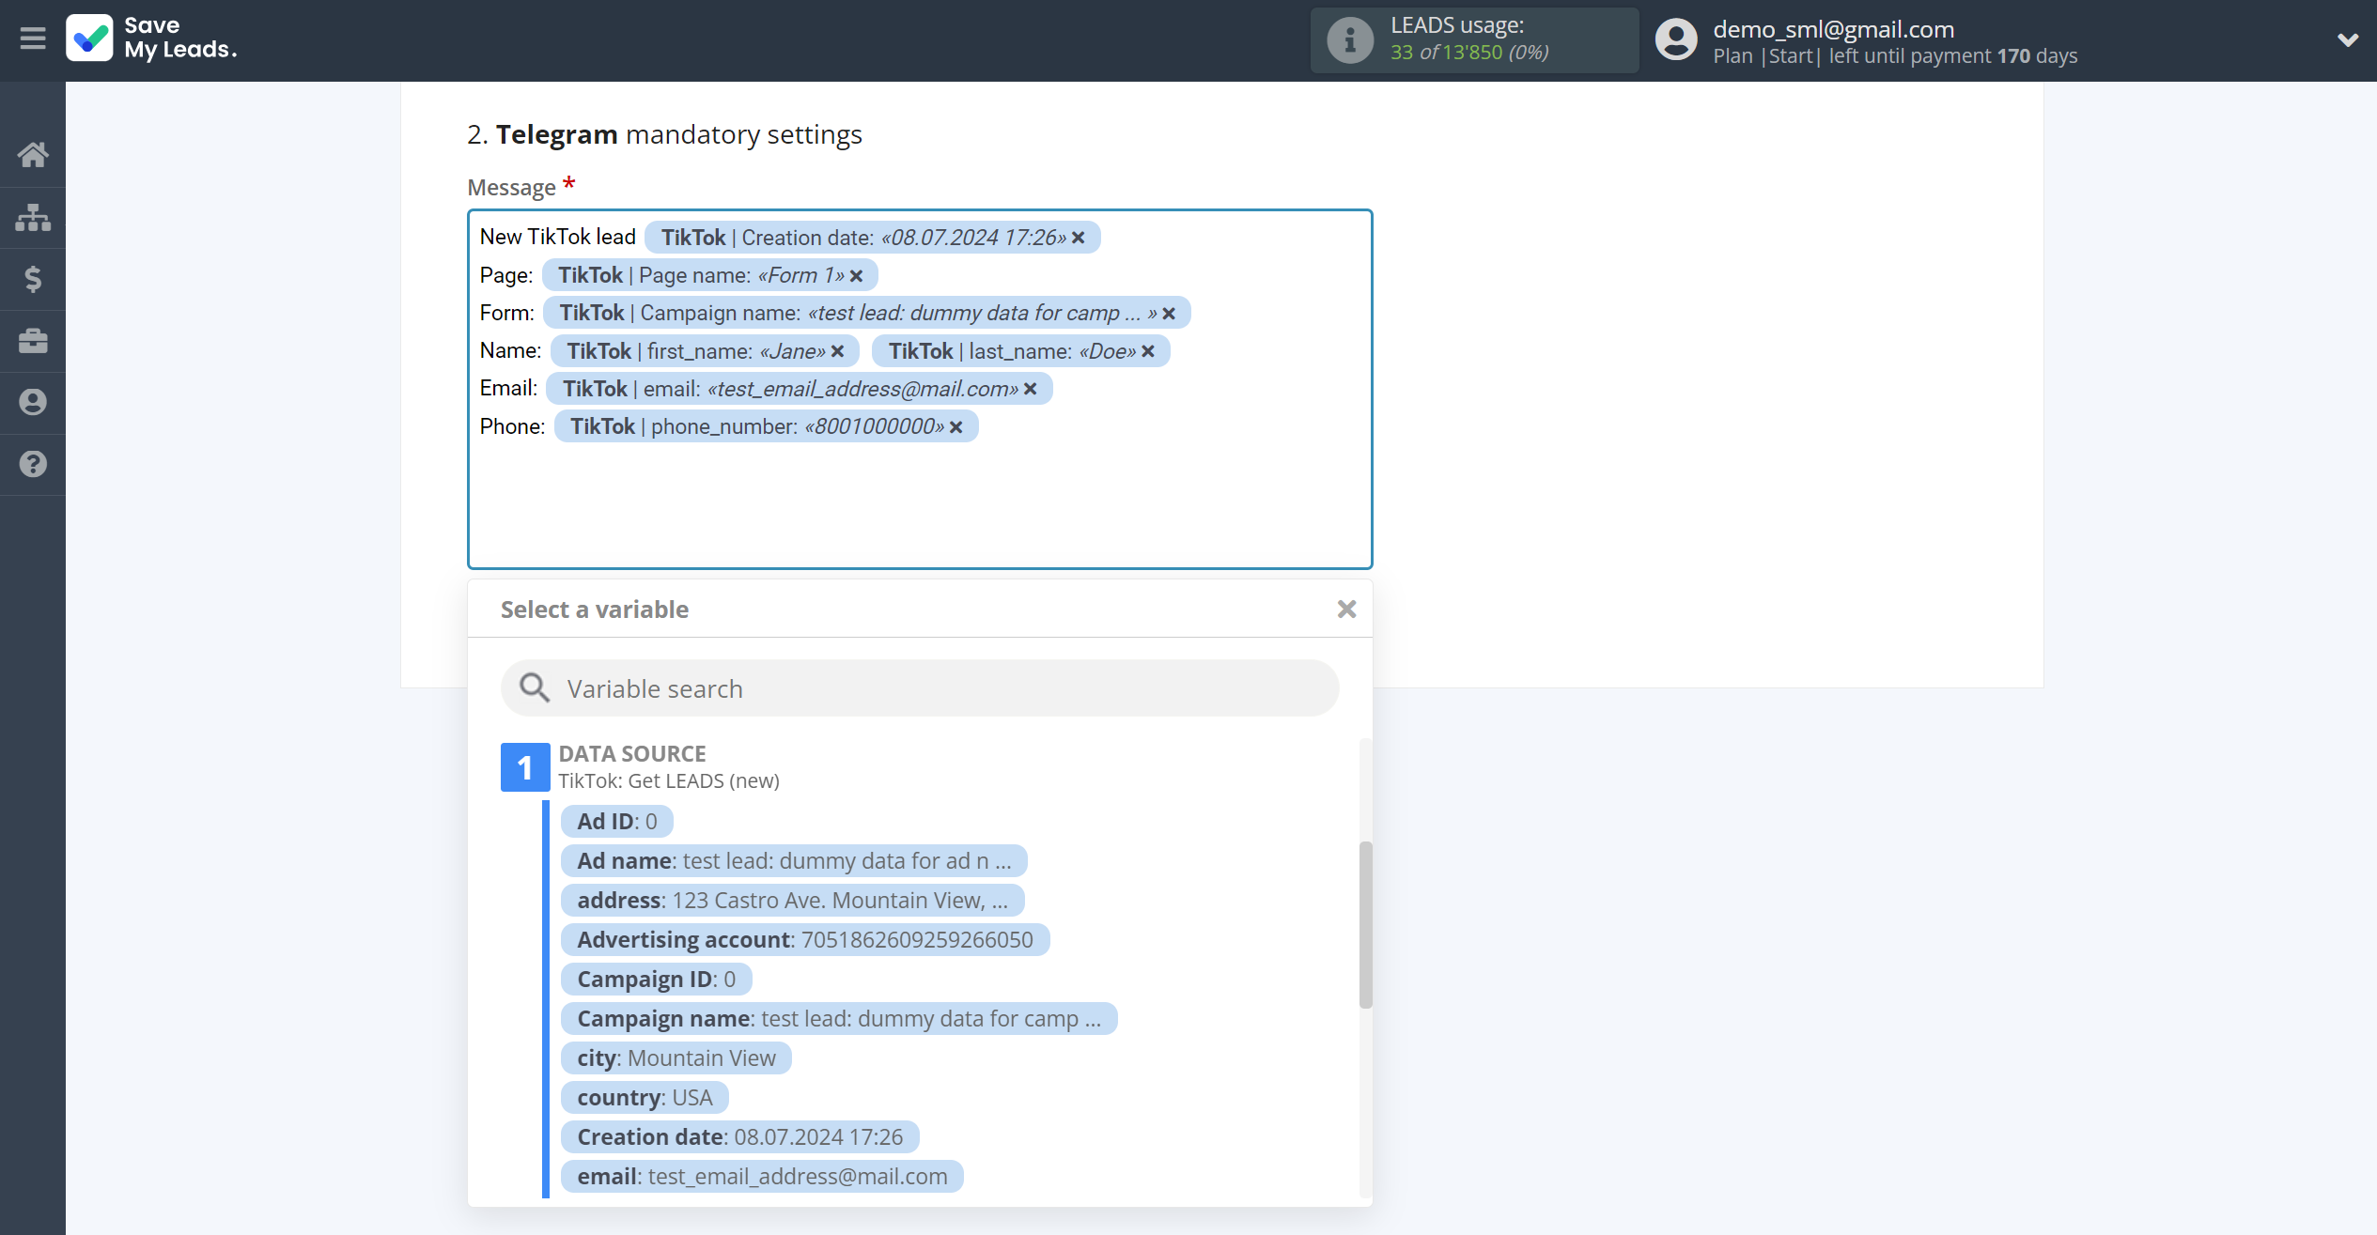Click the data source number 1 badge
The height and width of the screenshot is (1235, 2377).
(x=524, y=767)
